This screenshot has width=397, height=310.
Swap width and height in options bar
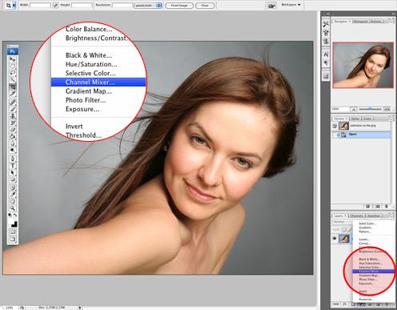(55, 5)
